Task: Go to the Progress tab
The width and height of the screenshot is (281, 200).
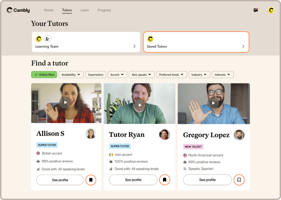Action: (104, 10)
